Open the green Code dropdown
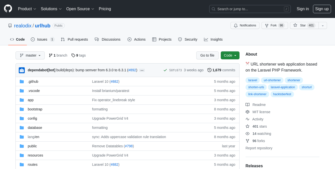The width and height of the screenshot is (335, 169). coord(230,55)
